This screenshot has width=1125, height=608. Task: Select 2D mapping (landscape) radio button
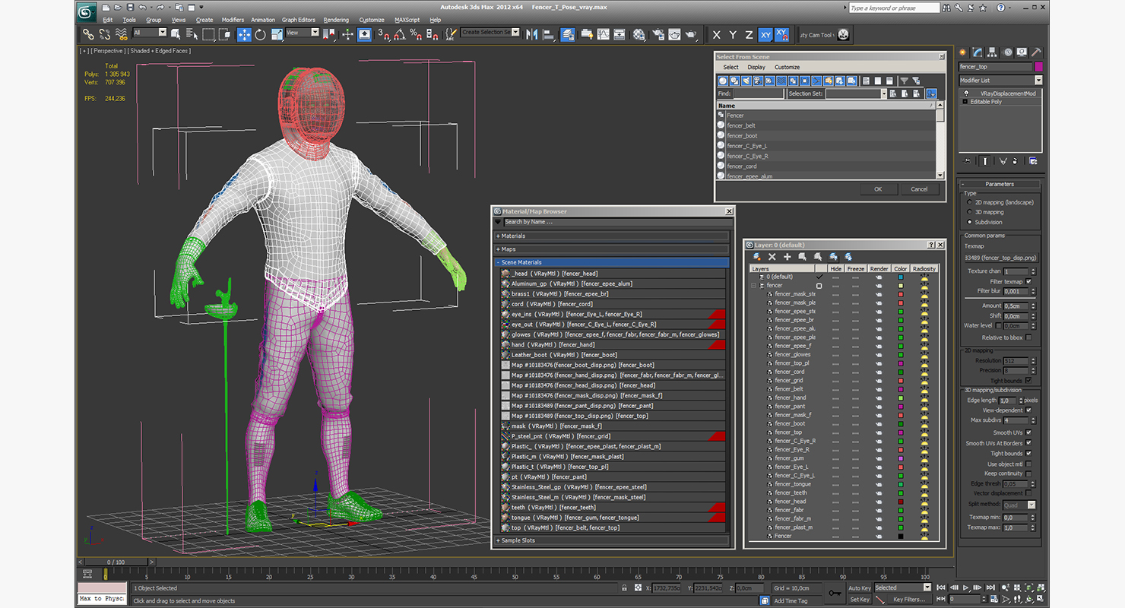(969, 203)
